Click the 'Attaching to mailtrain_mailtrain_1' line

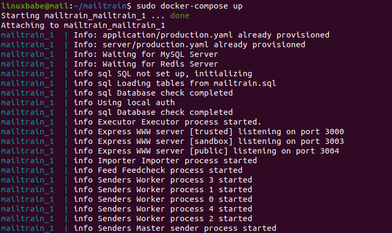(x=83, y=25)
